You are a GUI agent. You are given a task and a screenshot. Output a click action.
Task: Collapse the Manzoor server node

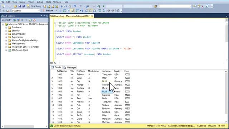coord(3,24)
